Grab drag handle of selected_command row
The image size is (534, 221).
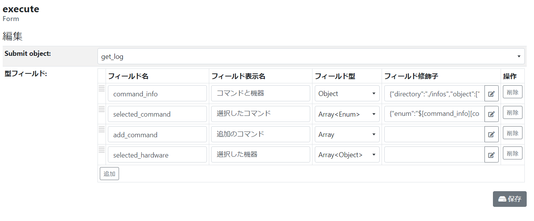pyautogui.click(x=102, y=109)
